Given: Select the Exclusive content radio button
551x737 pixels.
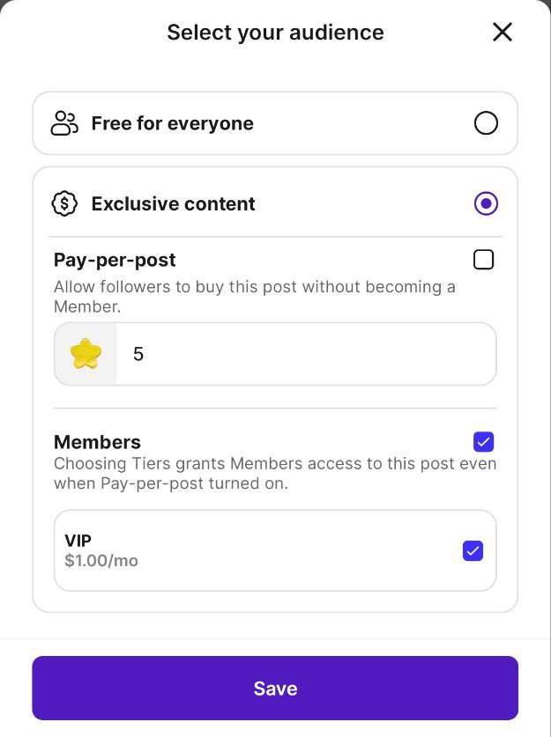Looking at the screenshot, I should pos(486,203).
